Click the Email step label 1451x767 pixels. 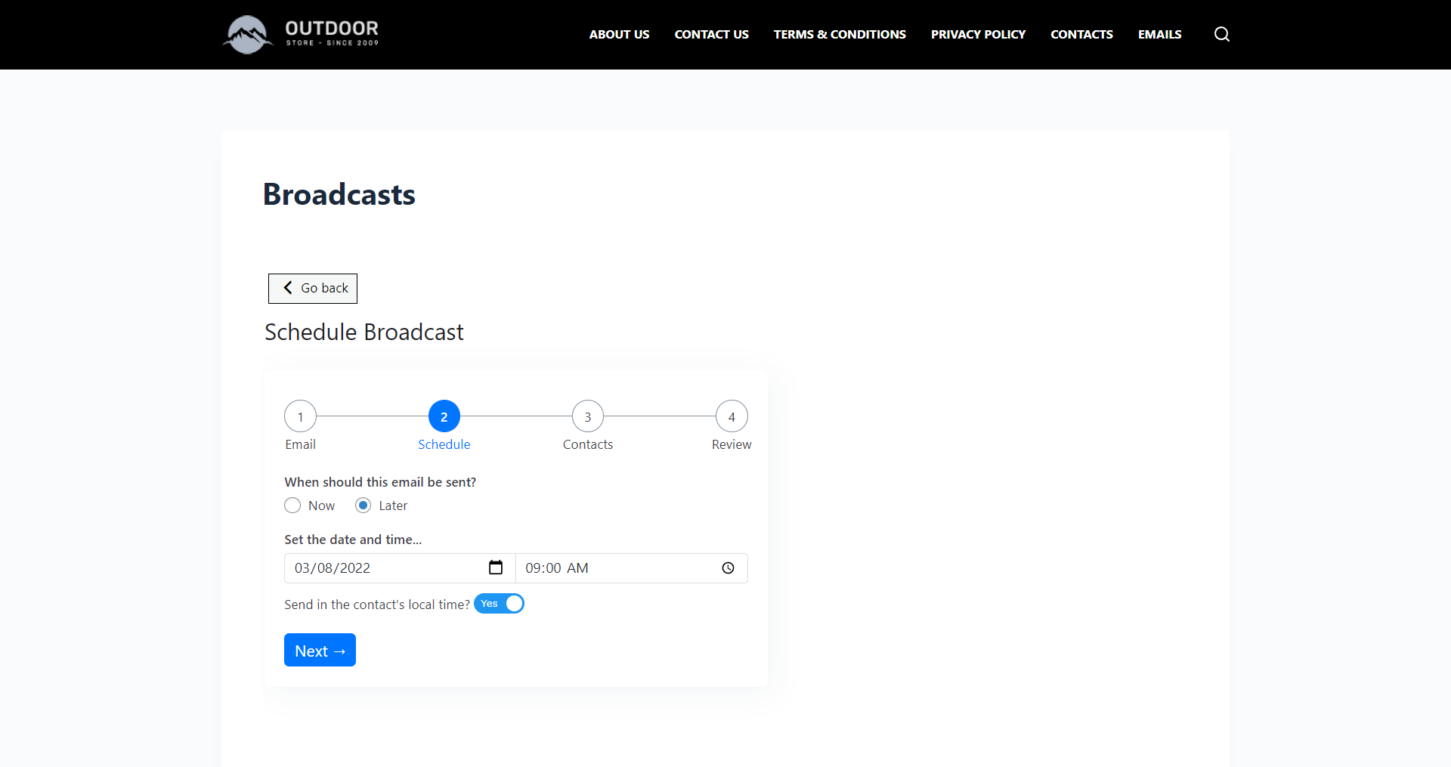(300, 444)
